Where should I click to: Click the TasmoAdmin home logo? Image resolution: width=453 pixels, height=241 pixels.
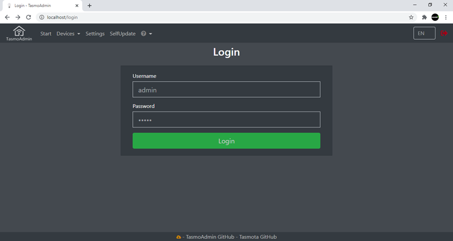(x=19, y=33)
